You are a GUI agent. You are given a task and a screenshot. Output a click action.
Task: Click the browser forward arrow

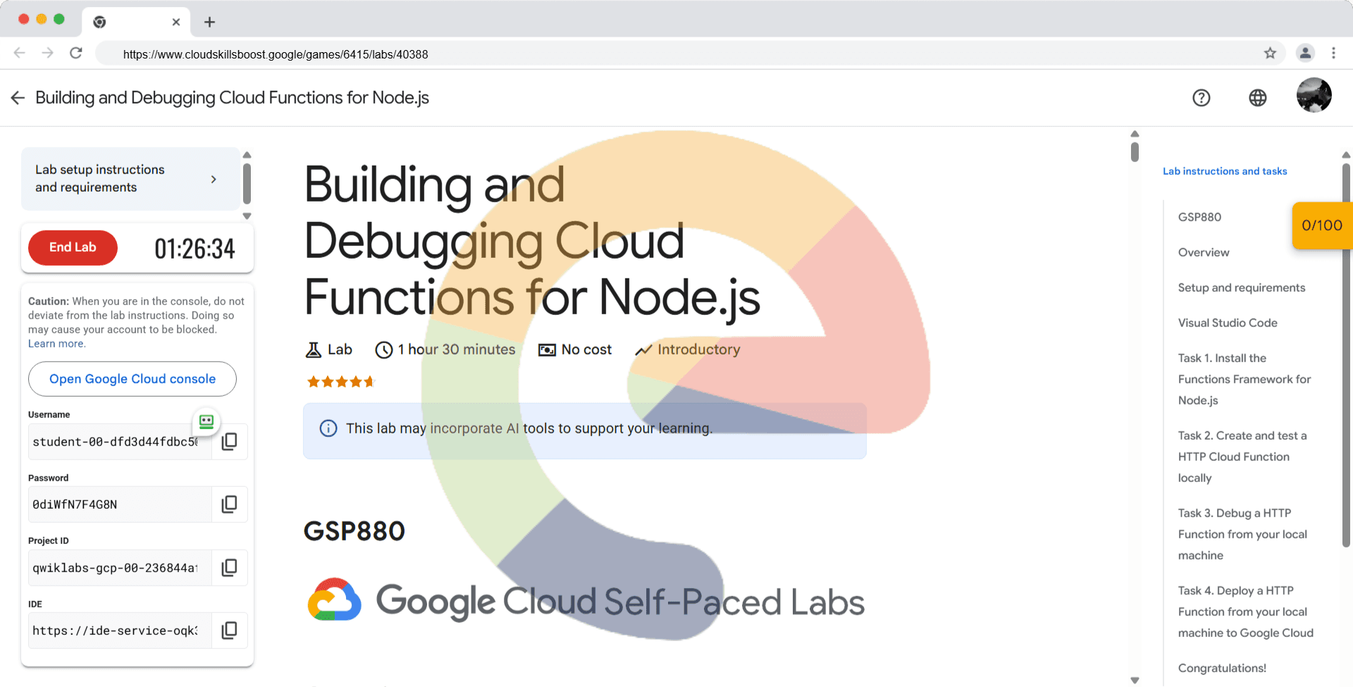click(x=48, y=53)
